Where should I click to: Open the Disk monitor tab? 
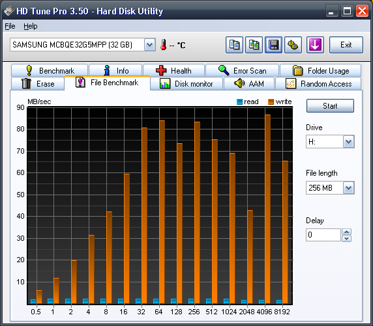tap(186, 83)
